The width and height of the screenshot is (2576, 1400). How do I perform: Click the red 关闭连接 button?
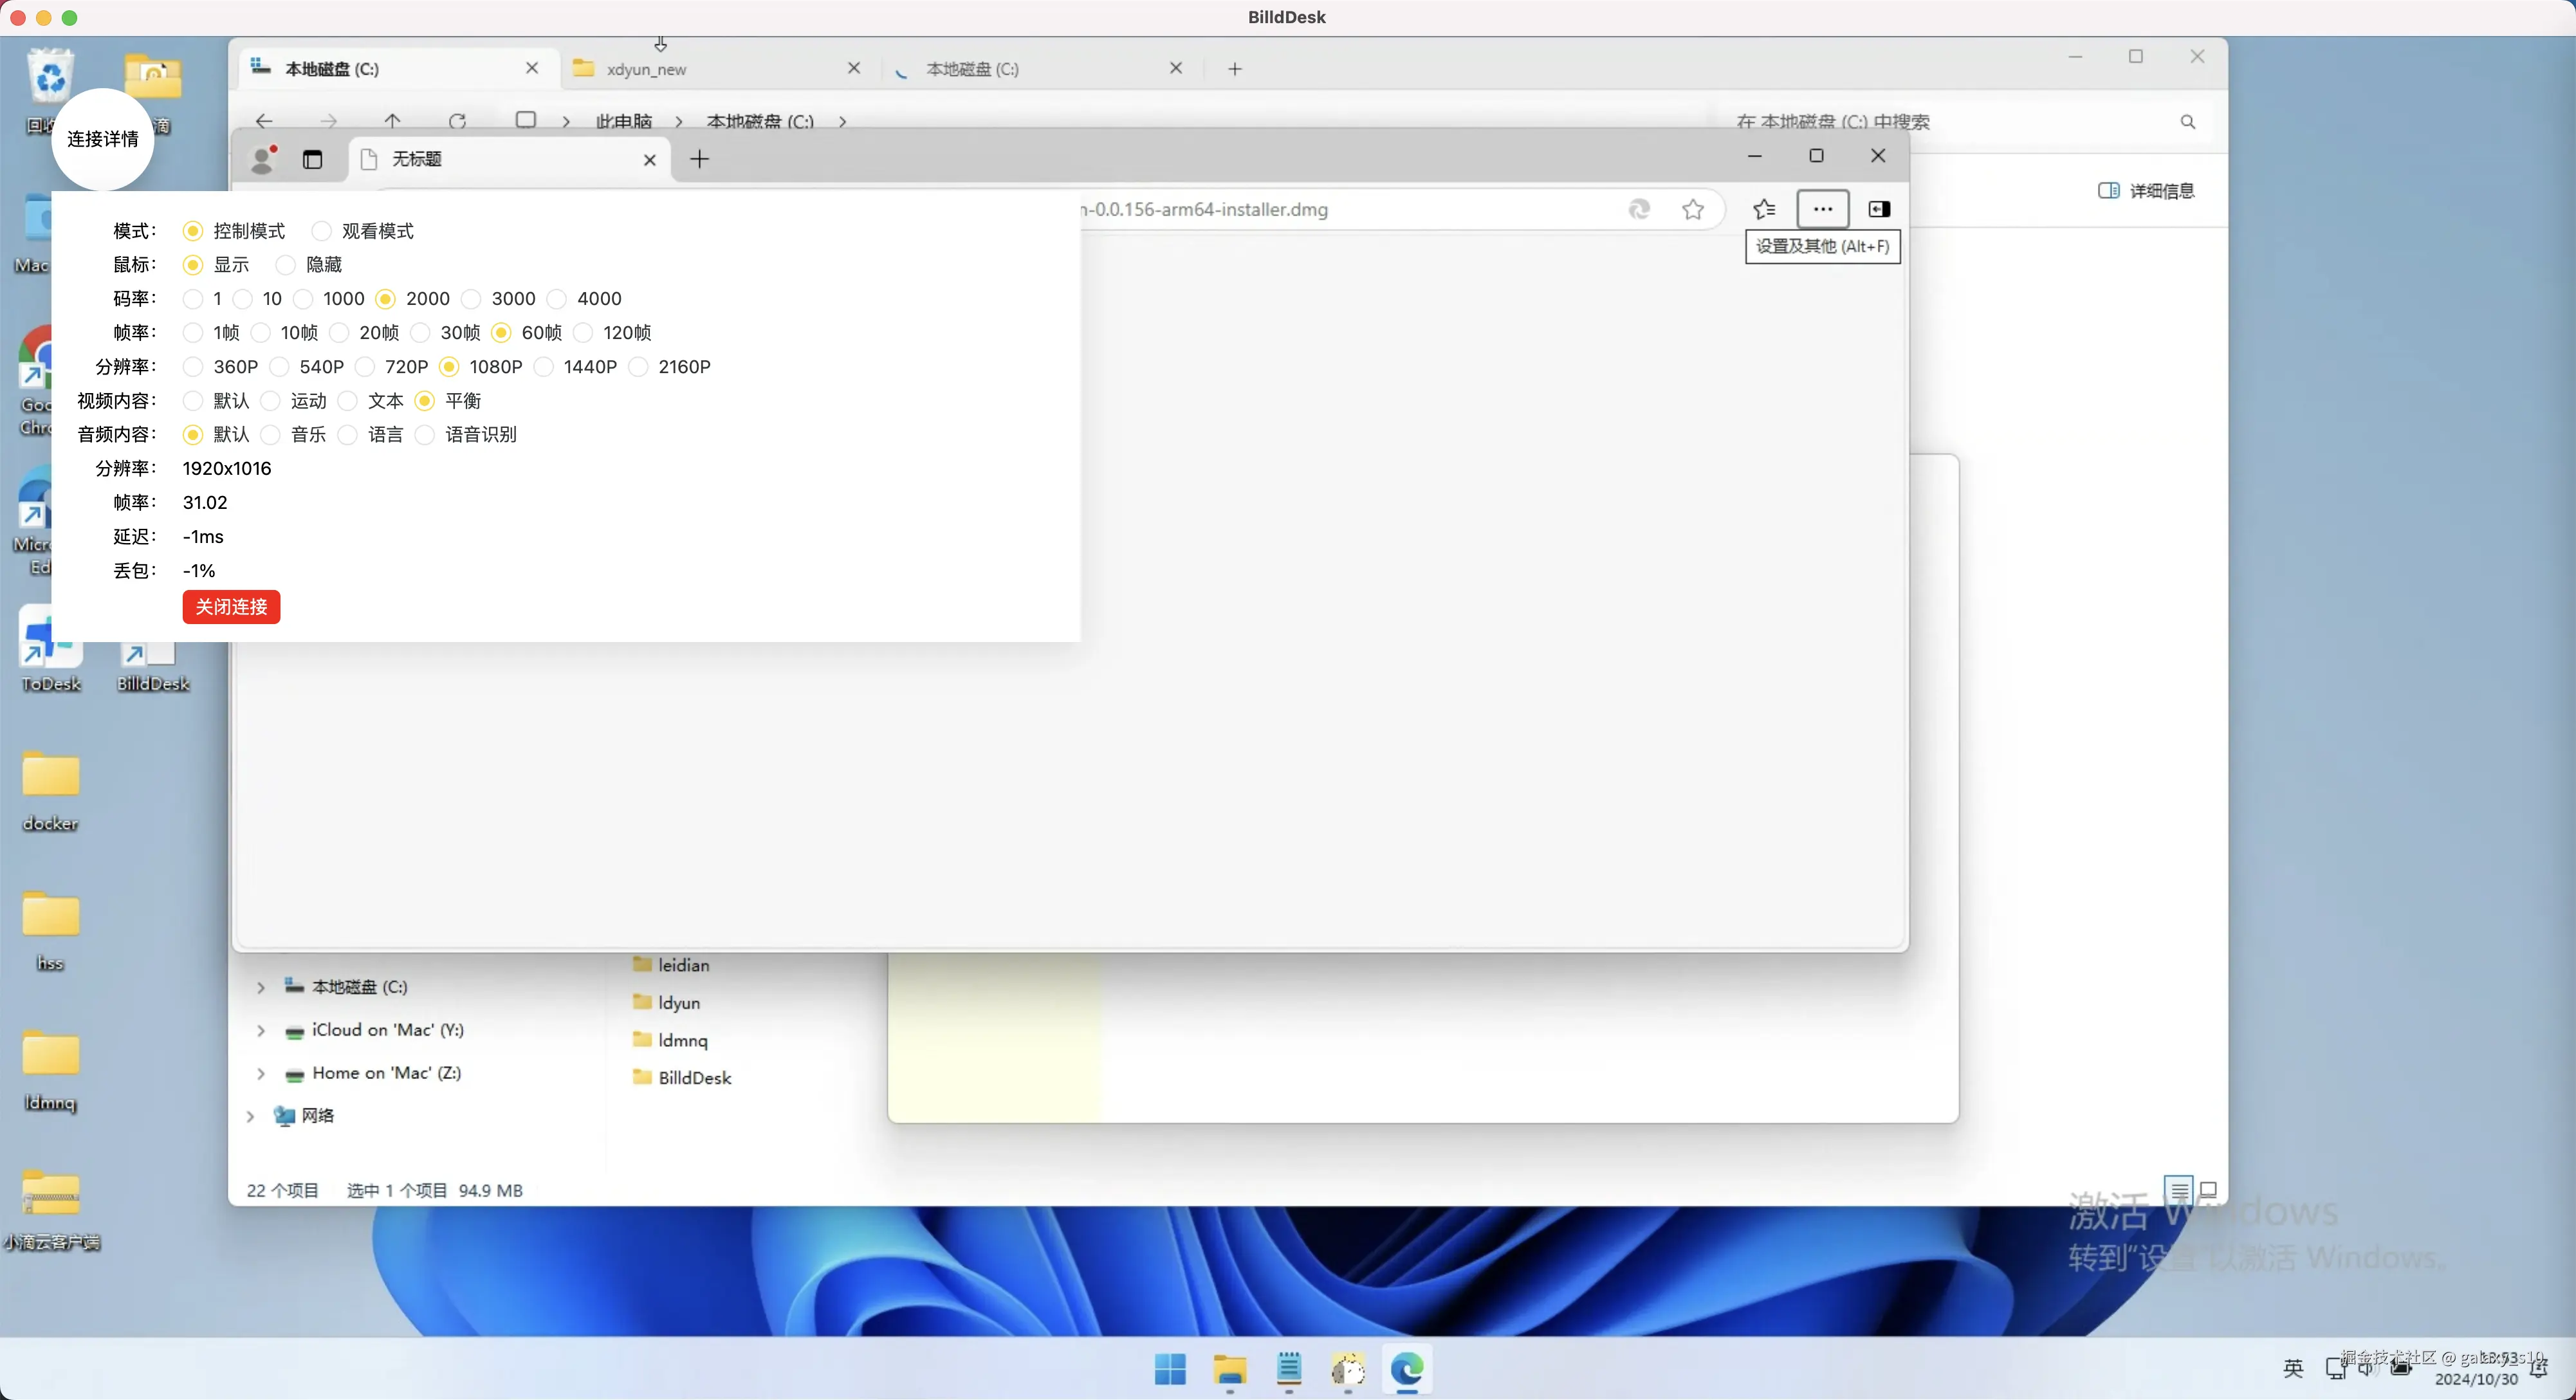231,607
